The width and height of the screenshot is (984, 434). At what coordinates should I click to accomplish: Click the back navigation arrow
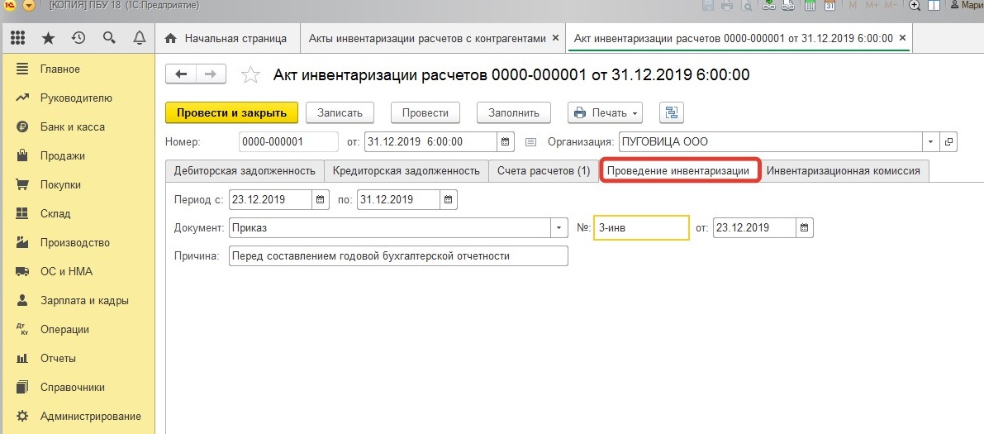click(x=182, y=74)
